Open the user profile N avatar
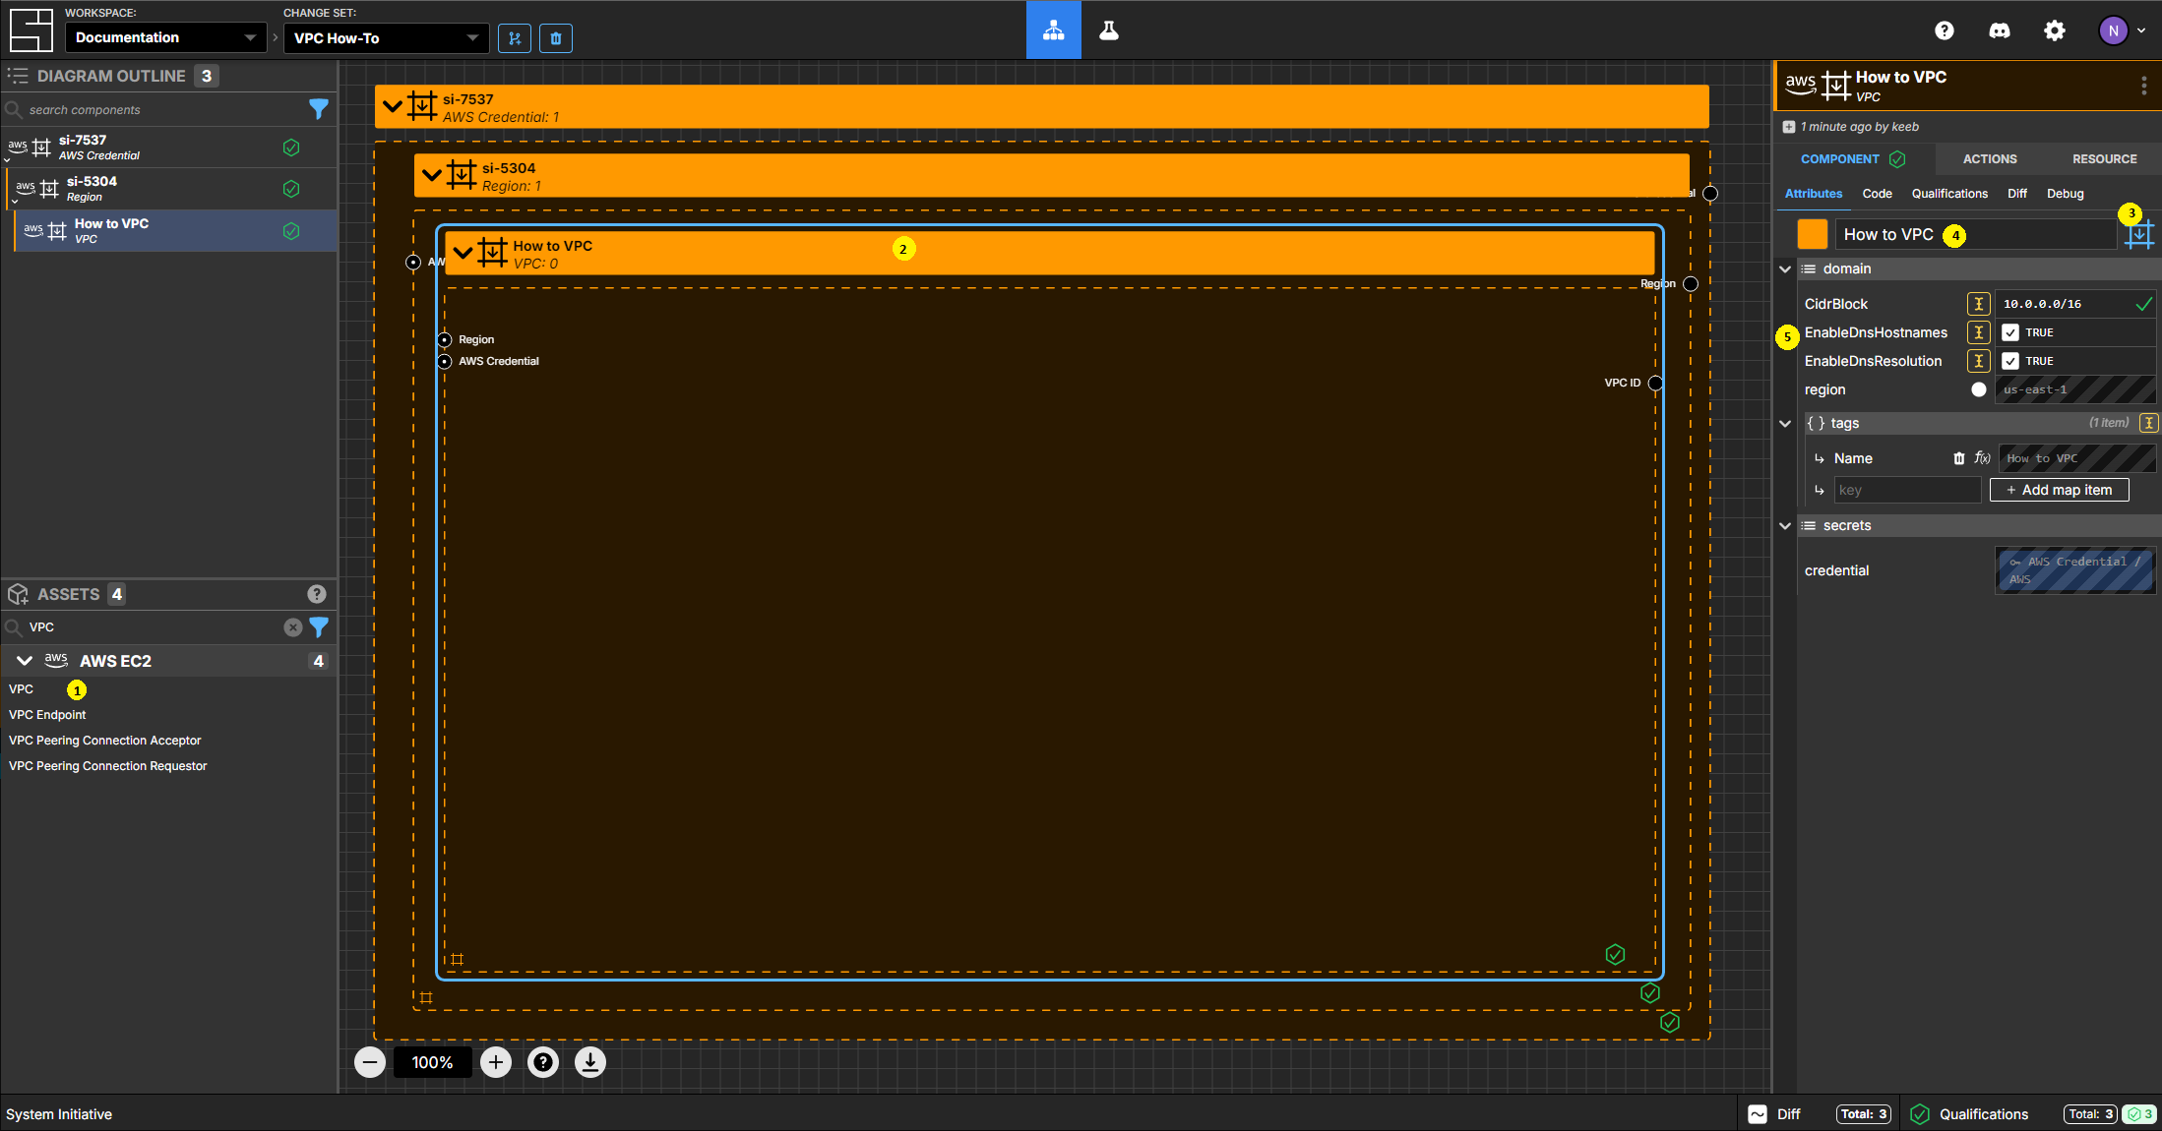Image resolution: width=2162 pixels, height=1131 pixels. [x=2113, y=30]
